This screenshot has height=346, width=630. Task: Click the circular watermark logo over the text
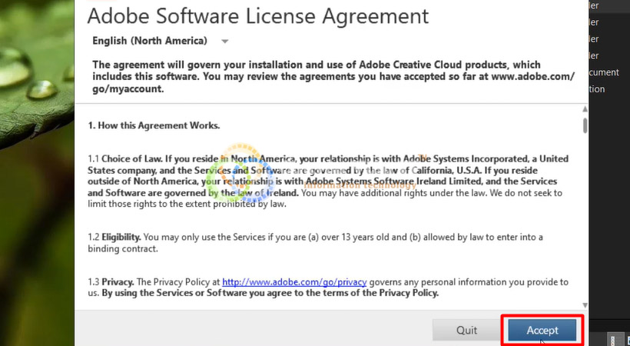coord(244,175)
